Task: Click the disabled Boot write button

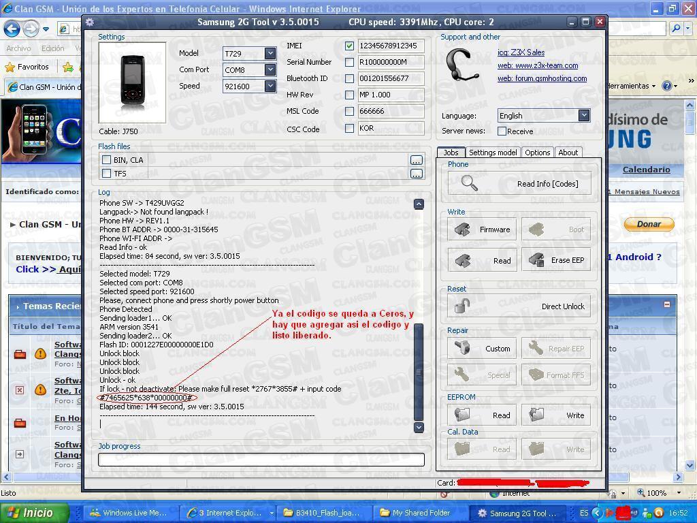Action: coord(556,229)
